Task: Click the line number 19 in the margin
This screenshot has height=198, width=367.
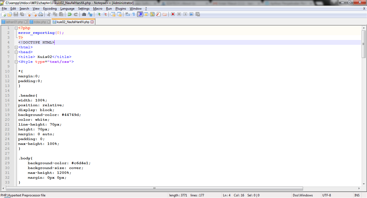Action: tap(7, 115)
